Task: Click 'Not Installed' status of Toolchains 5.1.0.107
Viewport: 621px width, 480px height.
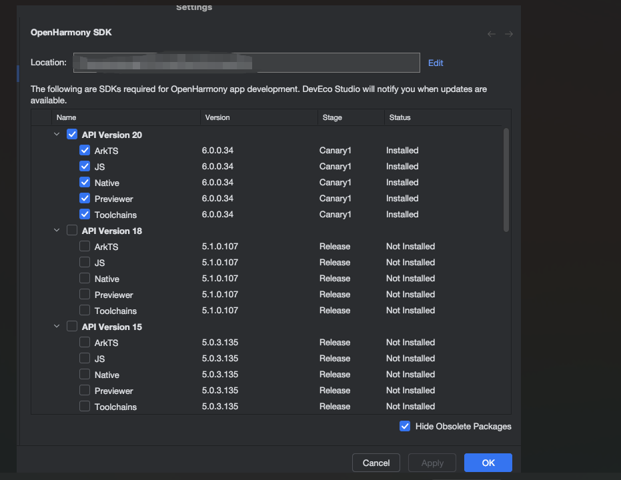Action: coord(410,310)
